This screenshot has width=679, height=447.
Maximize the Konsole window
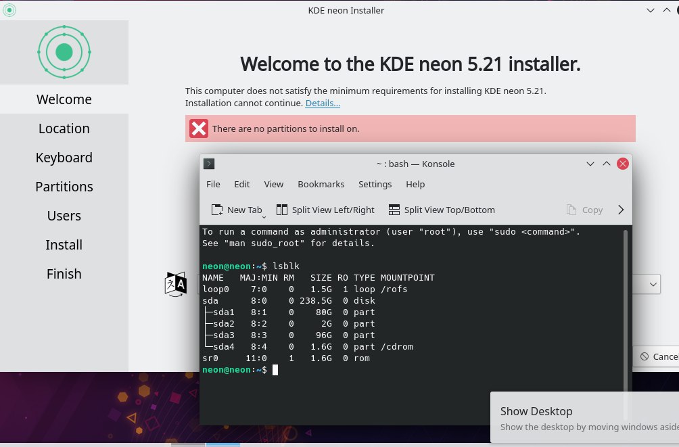pos(606,164)
